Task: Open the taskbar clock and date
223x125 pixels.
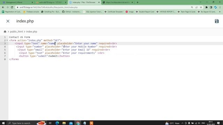Action: 210,123
